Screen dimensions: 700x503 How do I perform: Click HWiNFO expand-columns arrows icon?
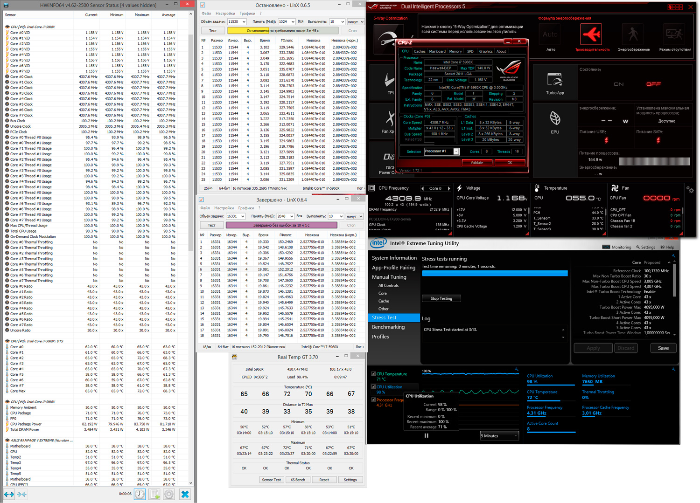pyautogui.click(x=9, y=494)
